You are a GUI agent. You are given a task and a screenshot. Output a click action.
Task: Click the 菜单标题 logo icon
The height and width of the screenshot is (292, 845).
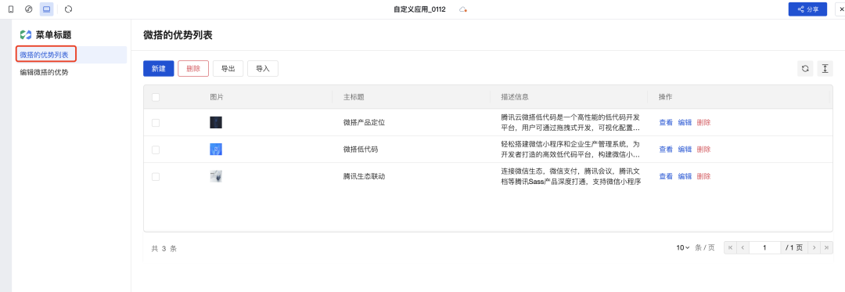(x=25, y=35)
